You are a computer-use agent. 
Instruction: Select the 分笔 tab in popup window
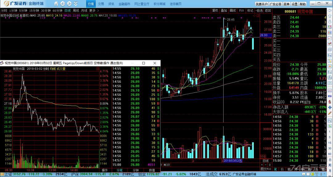coord(120,170)
